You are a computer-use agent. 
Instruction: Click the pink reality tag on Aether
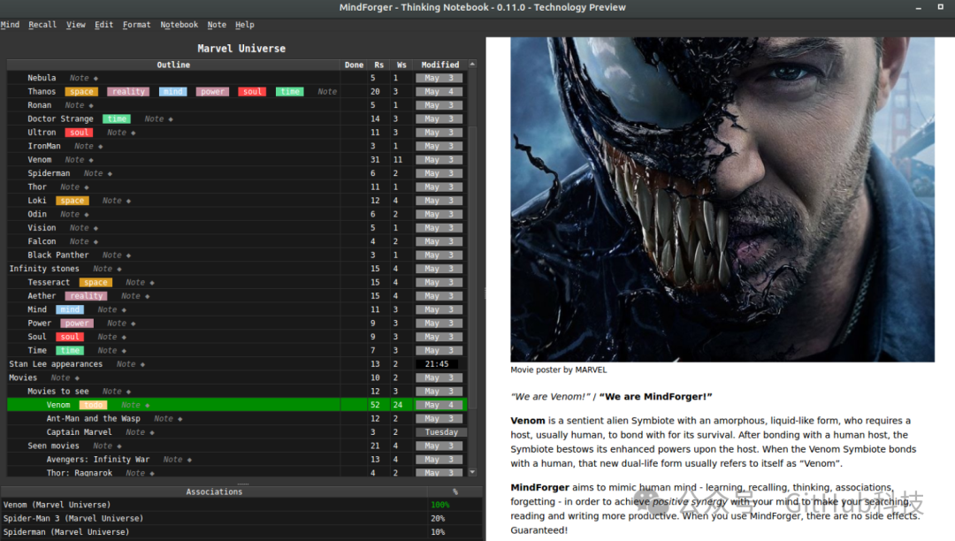pyautogui.click(x=87, y=296)
